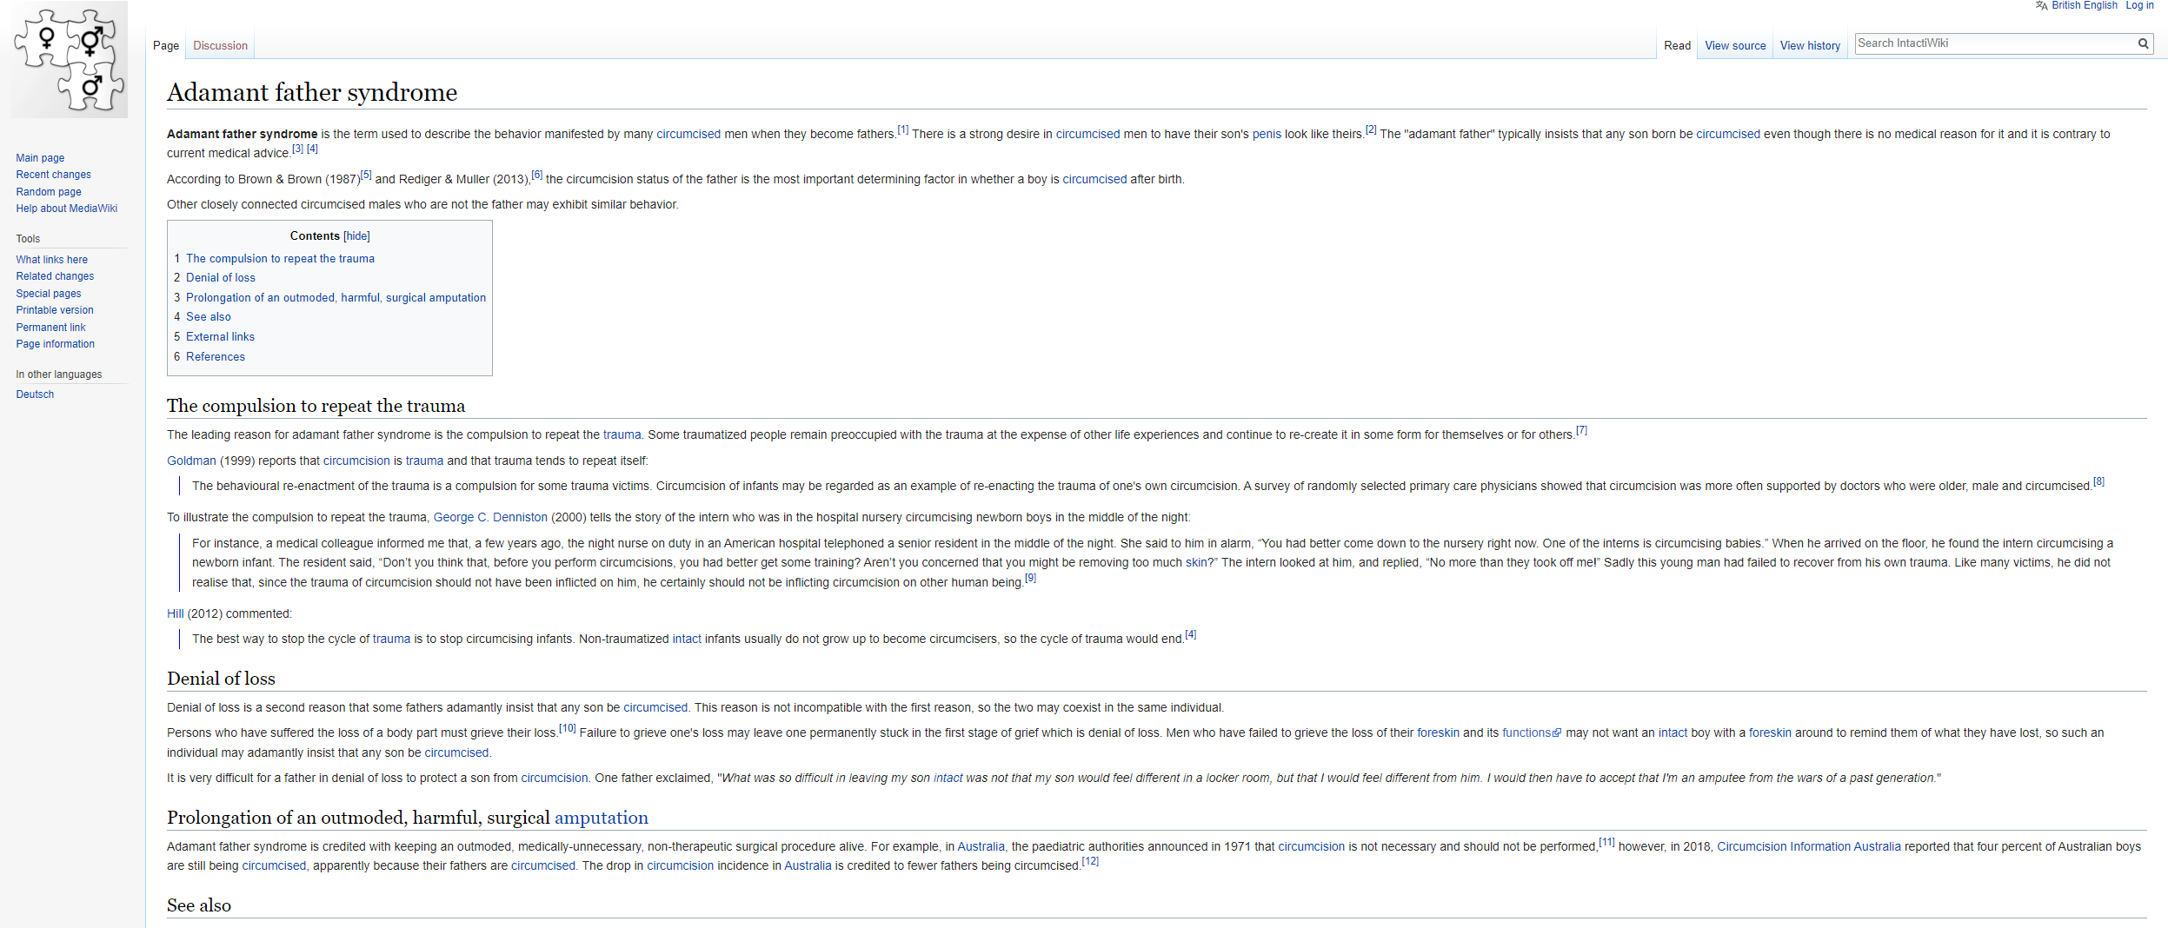Open footnote reference [10]
This screenshot has height=928, width=2168.
click(x=567, y=729)
